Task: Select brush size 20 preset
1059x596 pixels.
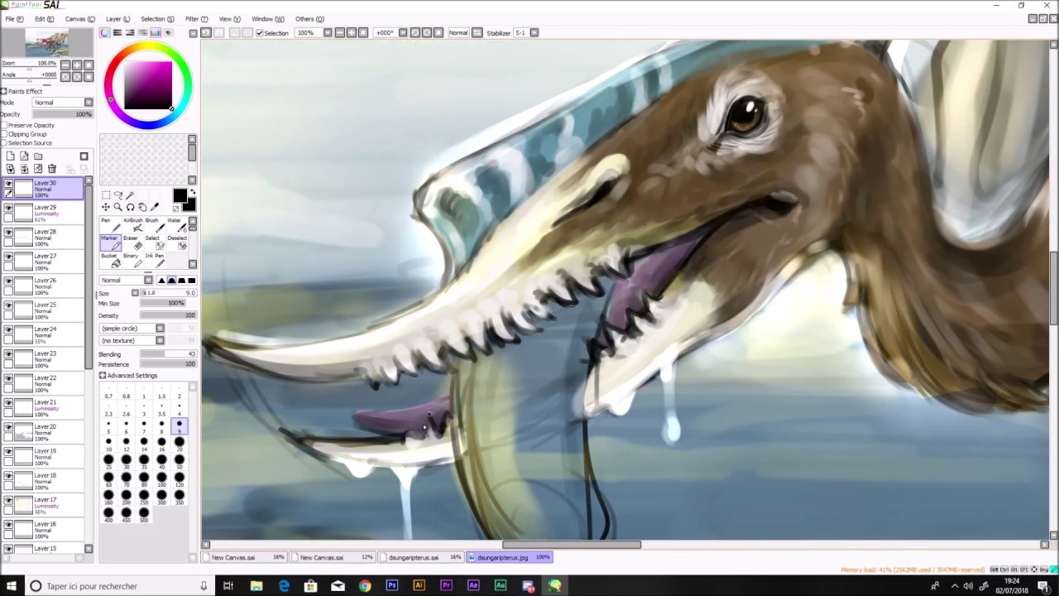Action: (x=180, y=444)
